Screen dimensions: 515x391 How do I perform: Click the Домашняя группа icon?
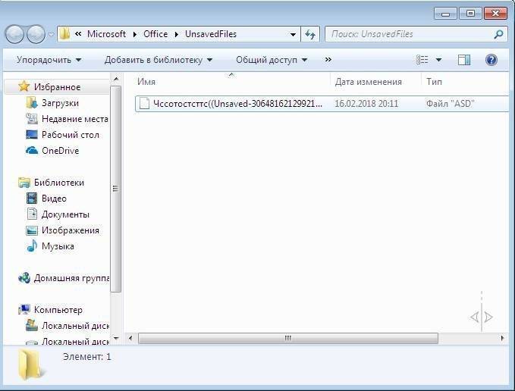click(24, 278)
